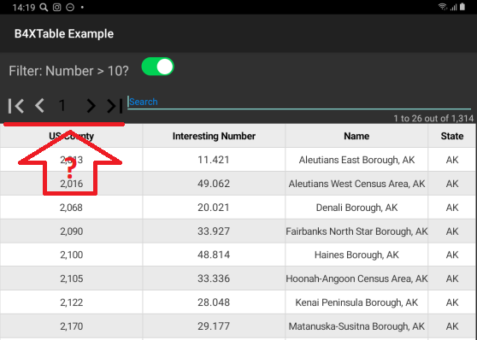Tap the page number 1 label
Viewport: 477px width, 340px height.
62,106
